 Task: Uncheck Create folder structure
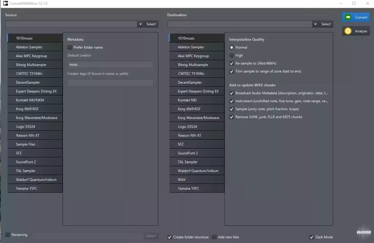tap(170, 237)
